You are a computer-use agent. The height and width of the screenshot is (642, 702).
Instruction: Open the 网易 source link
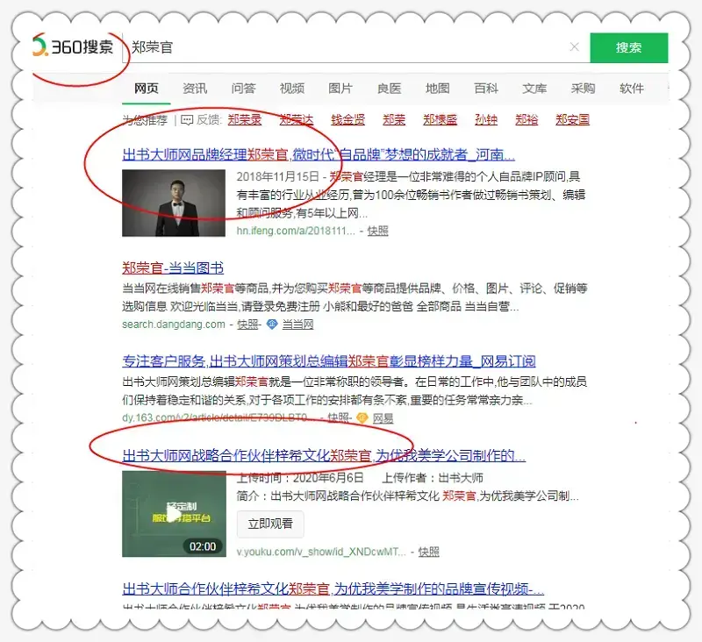[x=383, y=418]
